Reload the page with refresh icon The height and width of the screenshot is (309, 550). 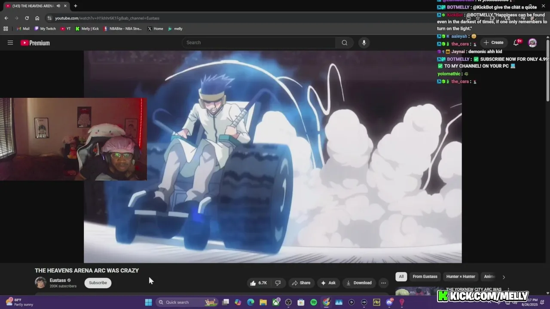(27, 18)
